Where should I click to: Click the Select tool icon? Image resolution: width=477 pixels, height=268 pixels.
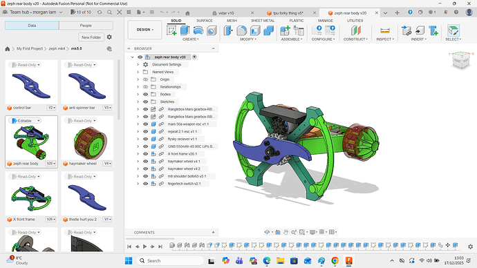pos(453,30)
